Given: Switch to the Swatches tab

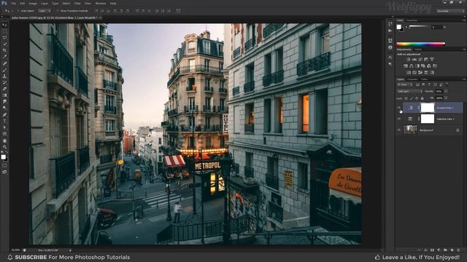Looking at the screenshot, I should 412,20.
